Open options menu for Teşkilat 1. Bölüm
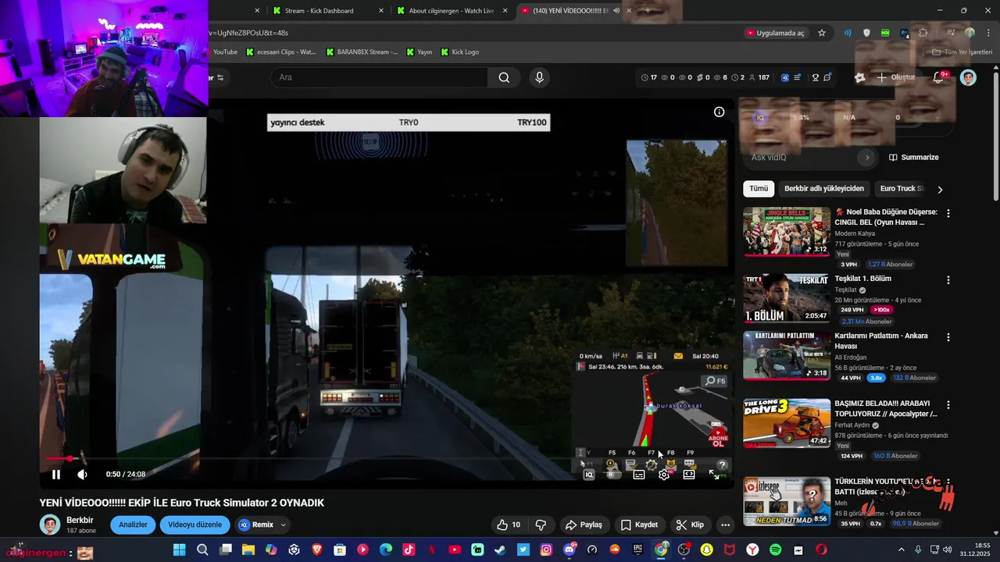This screenshot has height=562, width=1000. click(x=948, y=279)
